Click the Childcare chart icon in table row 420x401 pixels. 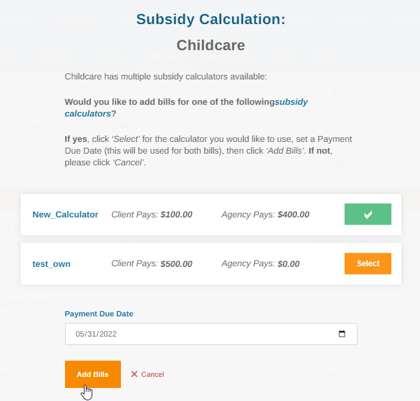coord(335,93)
